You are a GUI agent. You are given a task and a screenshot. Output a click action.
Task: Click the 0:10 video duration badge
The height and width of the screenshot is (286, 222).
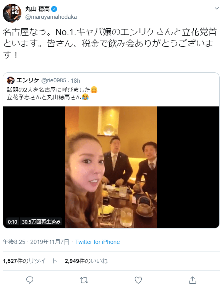[13, 222]
